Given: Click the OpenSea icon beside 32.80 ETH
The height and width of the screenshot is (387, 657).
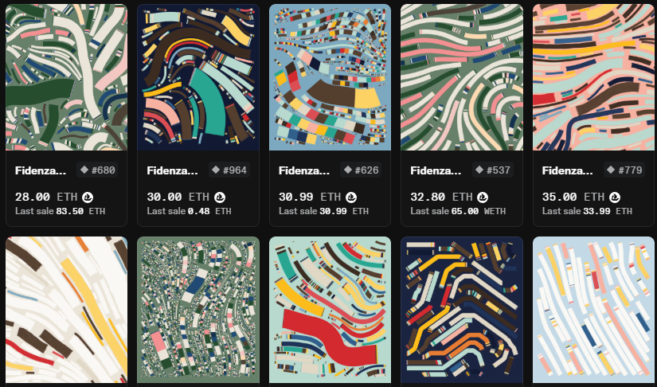Looking at the screenshot, I should [x=483, y=197].
